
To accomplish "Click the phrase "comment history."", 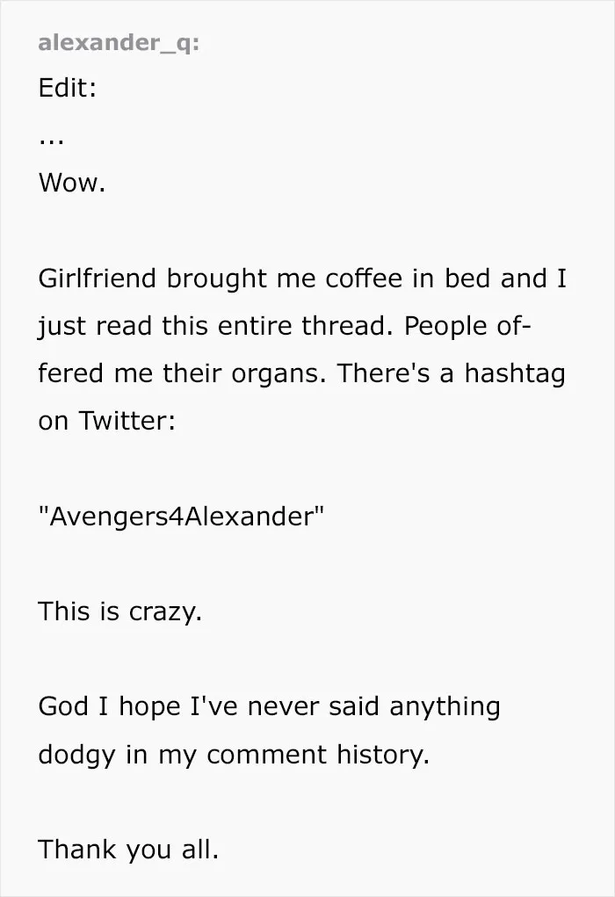I will (318, 754).
